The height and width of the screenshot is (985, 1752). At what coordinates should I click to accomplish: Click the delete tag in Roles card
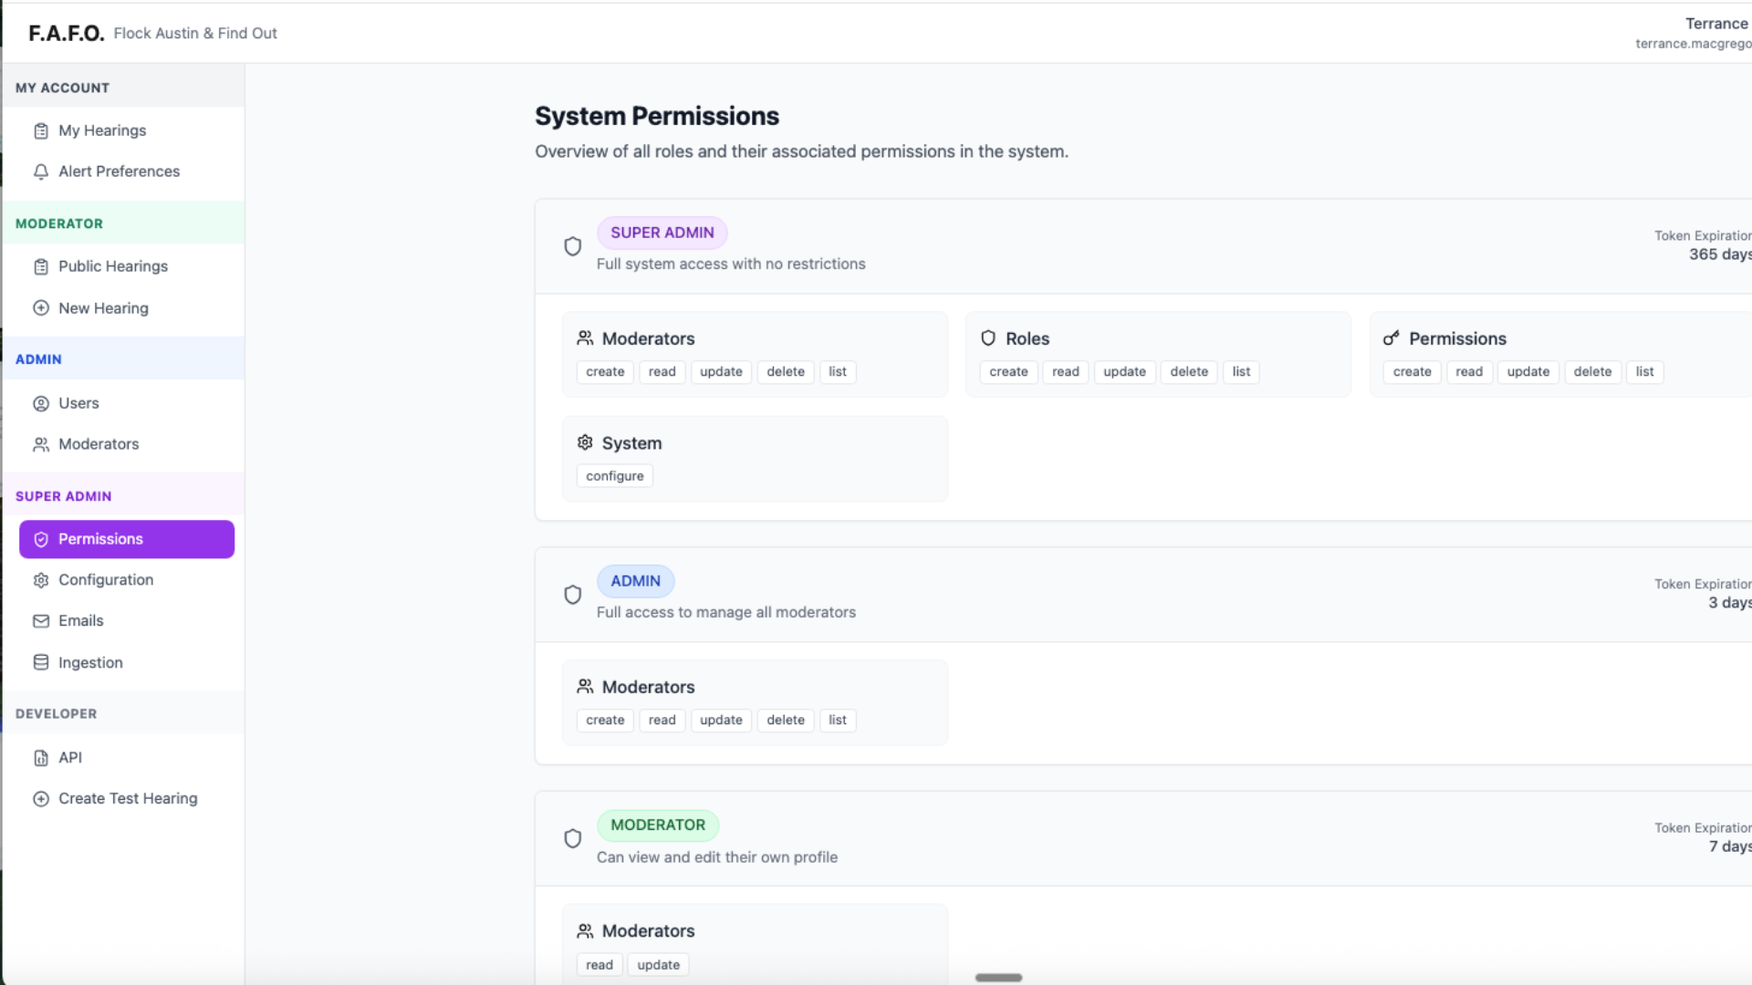coord(1188,372)
